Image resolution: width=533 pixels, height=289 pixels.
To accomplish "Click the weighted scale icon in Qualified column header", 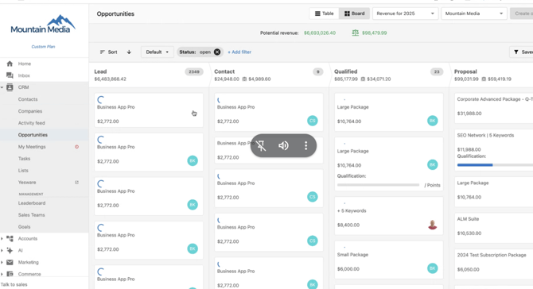I will click(363, 79).
